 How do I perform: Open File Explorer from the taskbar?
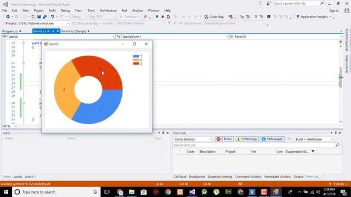click(x=132, y=192)
